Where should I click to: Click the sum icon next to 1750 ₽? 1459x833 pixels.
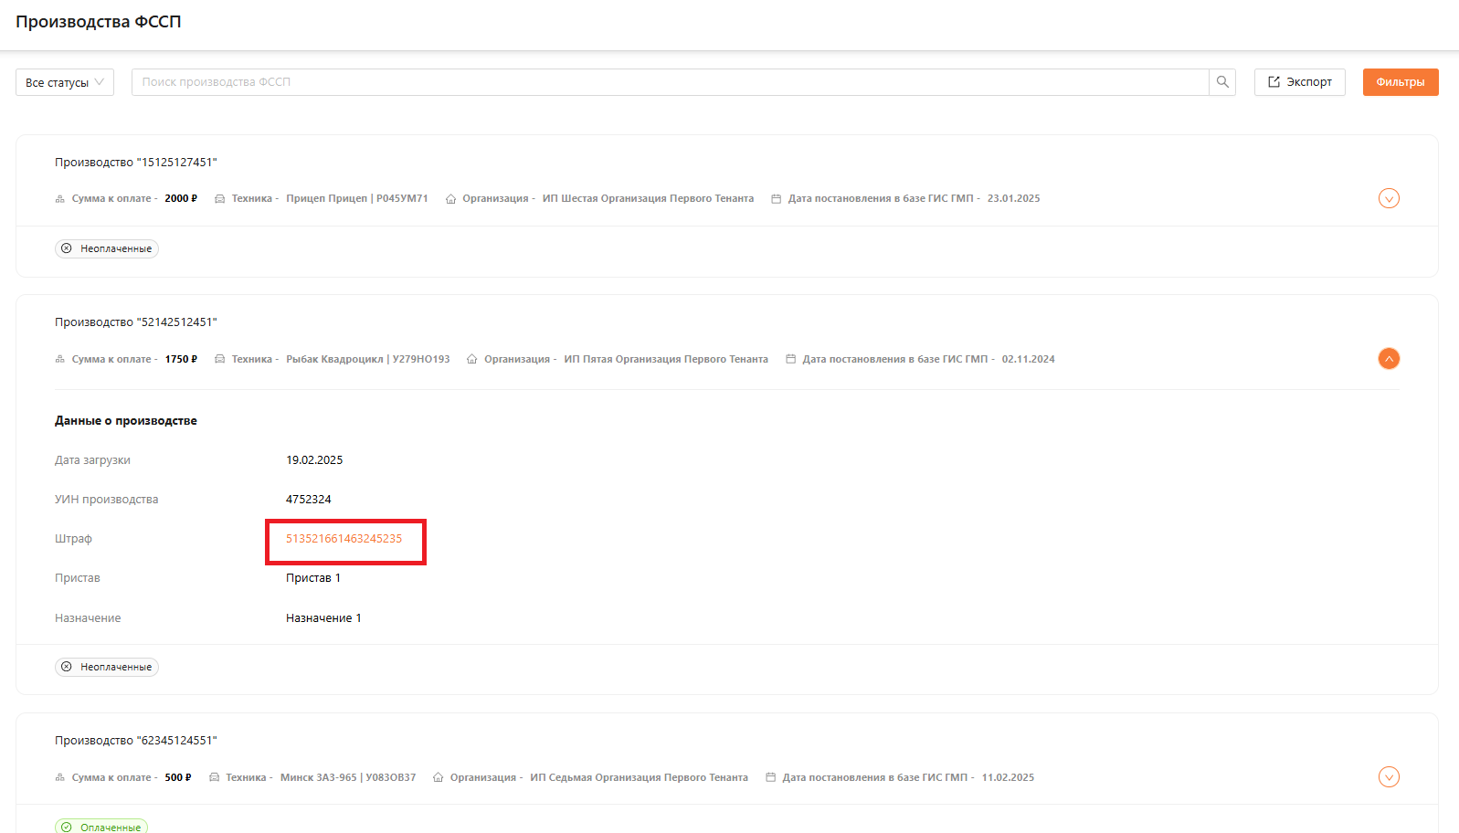coord(60,360)
